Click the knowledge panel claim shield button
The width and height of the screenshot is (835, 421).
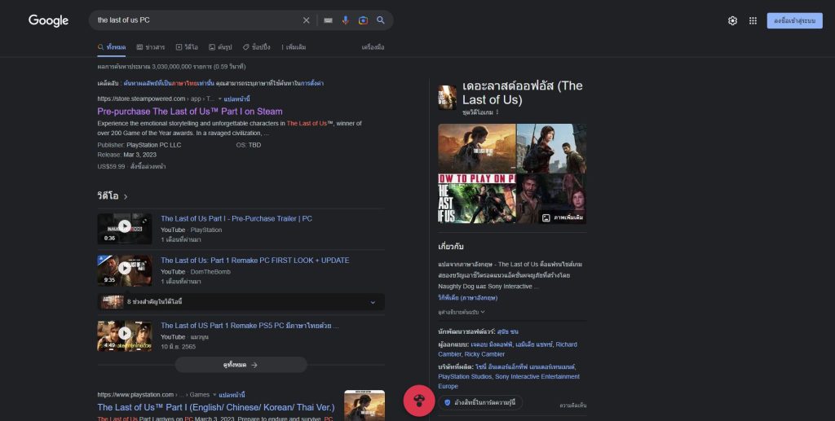(480, 402)
